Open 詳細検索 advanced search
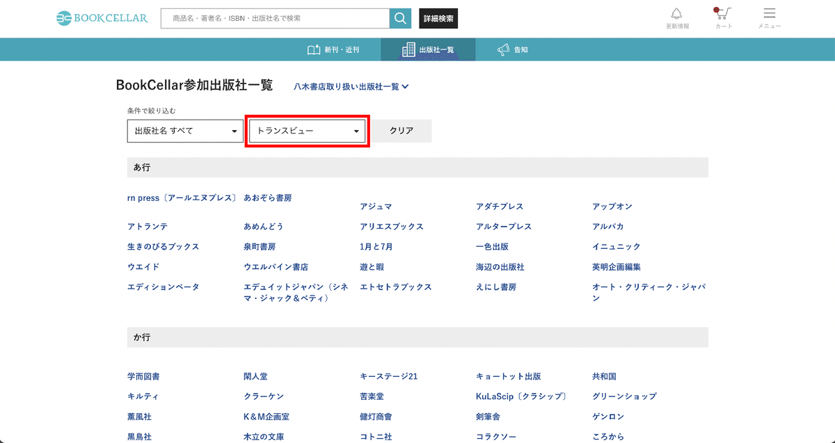The image size is (835, 443). tap(438, 18)
